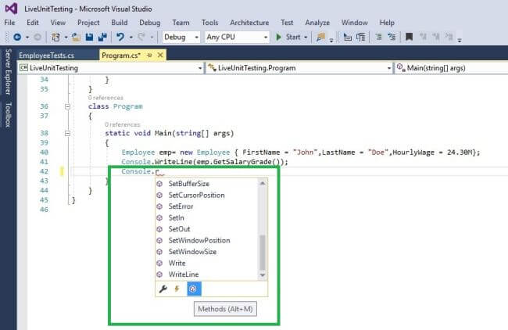This screenshot has height=330, width=508.
Task: Click the IntelliSense list scroll down arrow
Action: (x=263, y=275)
